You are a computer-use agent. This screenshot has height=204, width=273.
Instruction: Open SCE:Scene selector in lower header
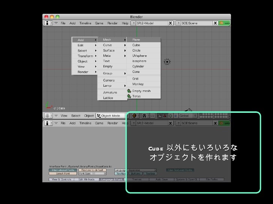point(178,123)
